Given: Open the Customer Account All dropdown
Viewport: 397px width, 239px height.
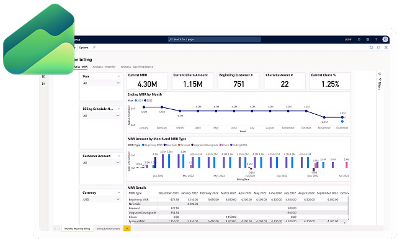Looking at the screenshot, I should [x=101, y=163].
